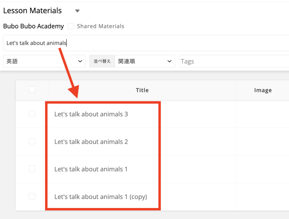The width and height of the screenshot is (289, 219).
Task: Click the search field containing "Let's talk about animals"
Action: click(141, 43)
